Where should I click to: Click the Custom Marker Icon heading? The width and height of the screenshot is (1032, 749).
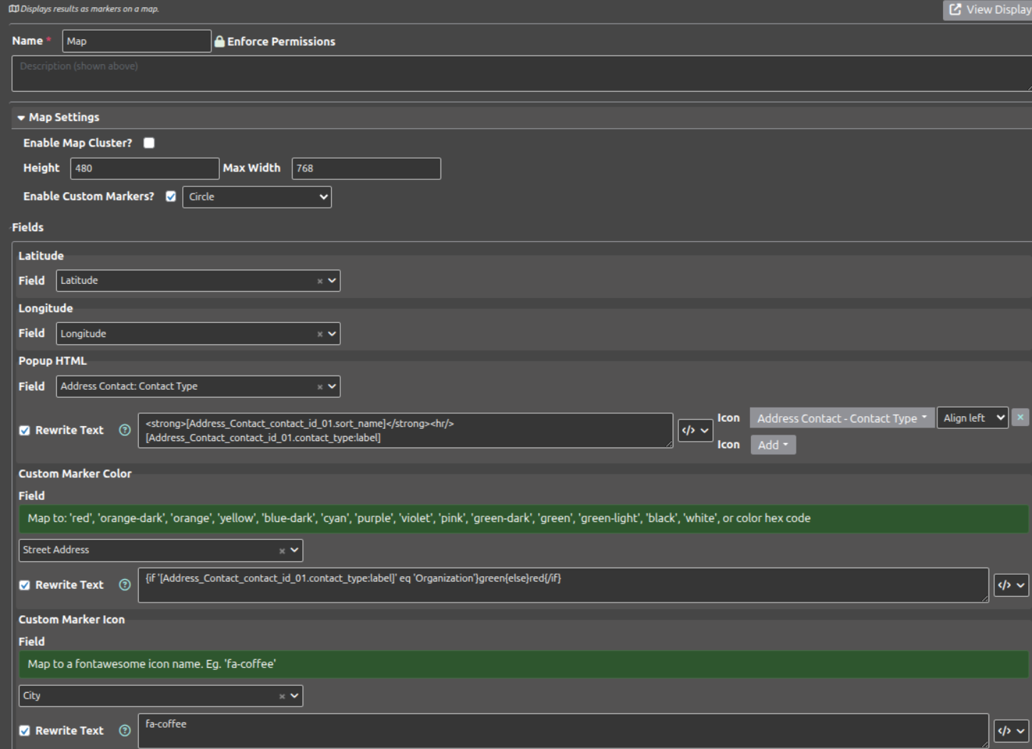71,620
